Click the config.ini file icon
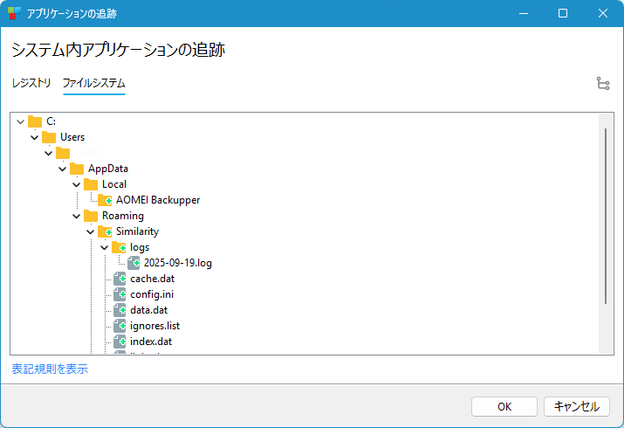 click(x=119, y=294)
